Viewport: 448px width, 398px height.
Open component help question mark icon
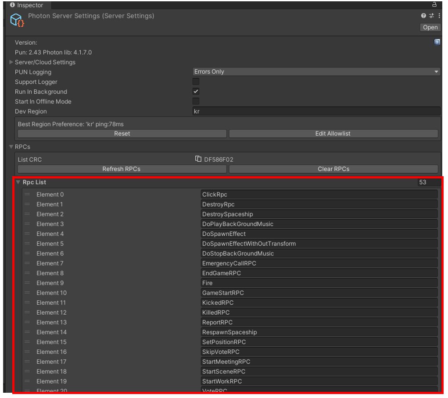coord(423,16)
